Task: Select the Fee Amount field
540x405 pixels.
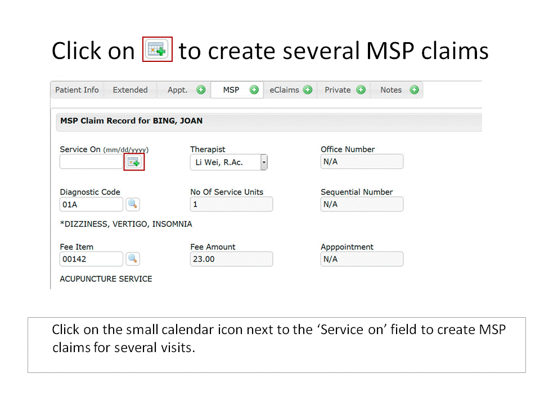Action: tap(231, 259)
